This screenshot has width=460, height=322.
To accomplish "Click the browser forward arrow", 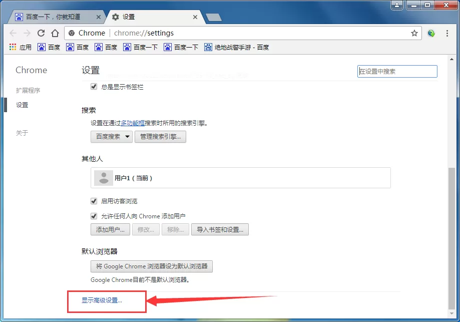I will (x=27, y=33).
